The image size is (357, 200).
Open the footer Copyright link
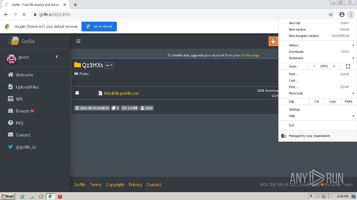(x=115, y=184)
